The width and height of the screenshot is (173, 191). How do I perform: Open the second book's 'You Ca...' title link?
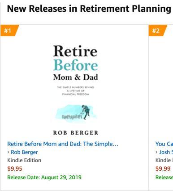pyautogui.click(x=164, y=144)
